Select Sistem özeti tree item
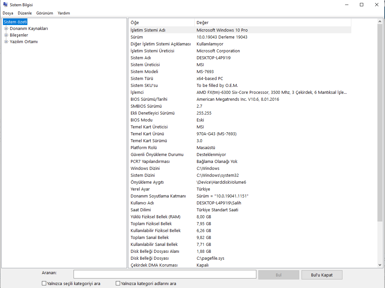Image resolution: width=385 pixels, height=288 pixels. click(x=15, y=22)
